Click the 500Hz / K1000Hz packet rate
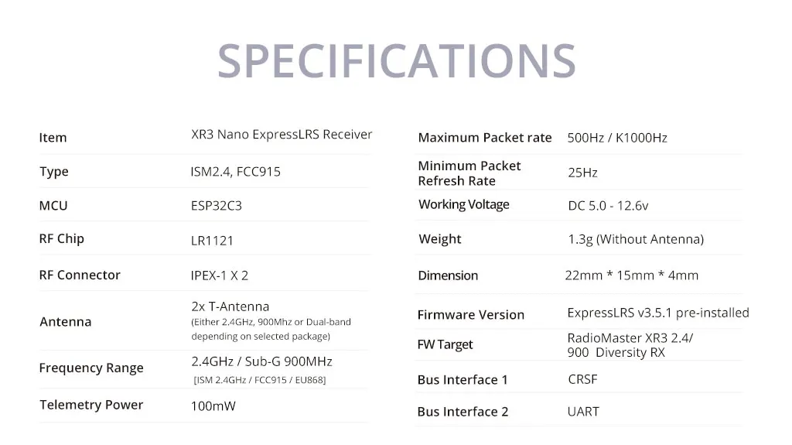Viewport: 792px width, 445px height. tap(617, 138)
